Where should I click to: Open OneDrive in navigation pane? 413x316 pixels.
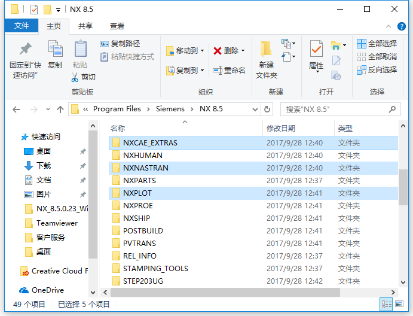47,290
